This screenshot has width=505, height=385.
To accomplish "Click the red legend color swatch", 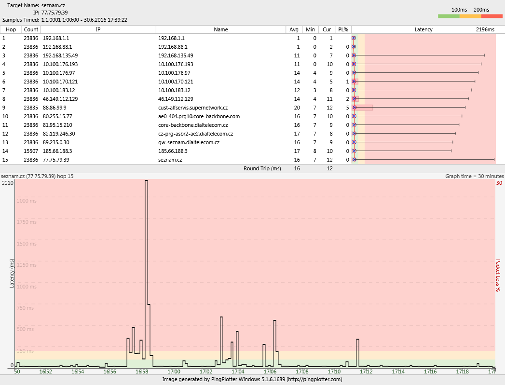I will click(492, 16).
